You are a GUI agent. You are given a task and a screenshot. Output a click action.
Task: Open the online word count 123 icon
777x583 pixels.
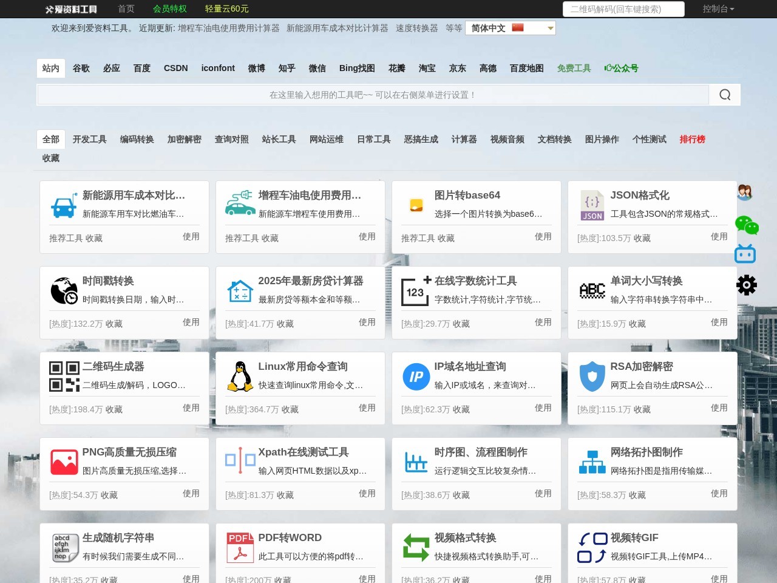[416, 291]
